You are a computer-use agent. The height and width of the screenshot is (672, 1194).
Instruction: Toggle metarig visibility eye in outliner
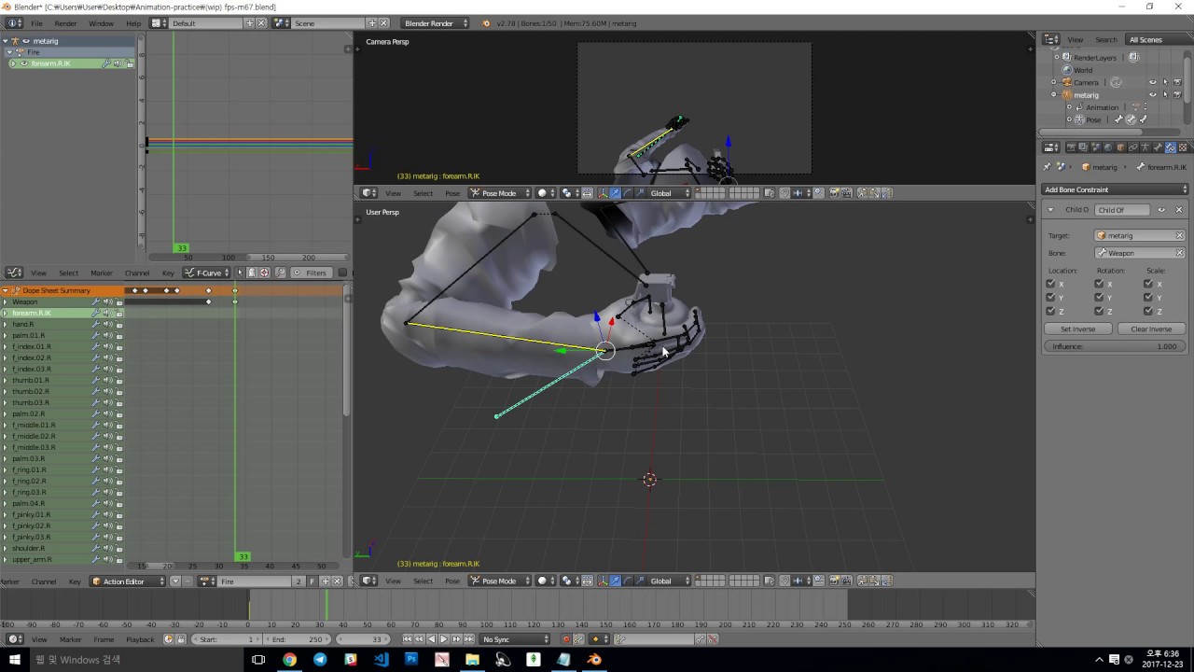point(1152,95)
